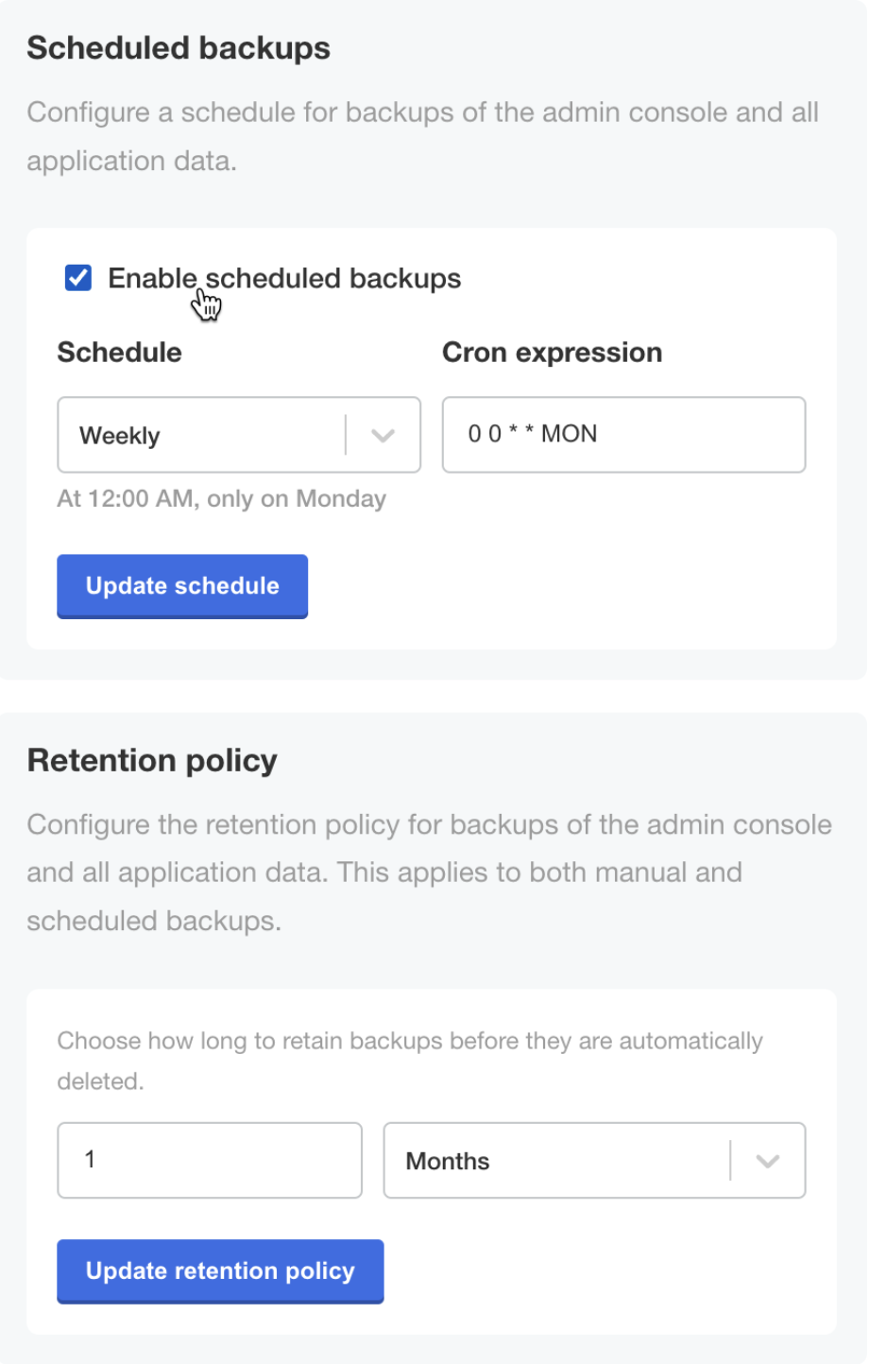
Task: Disable the Enable scheduled backups checkbox
Action: [x=77, y=277]
